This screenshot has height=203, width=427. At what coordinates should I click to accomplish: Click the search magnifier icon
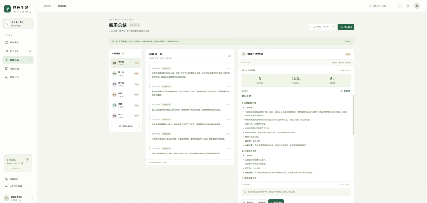tap(370, 6)
